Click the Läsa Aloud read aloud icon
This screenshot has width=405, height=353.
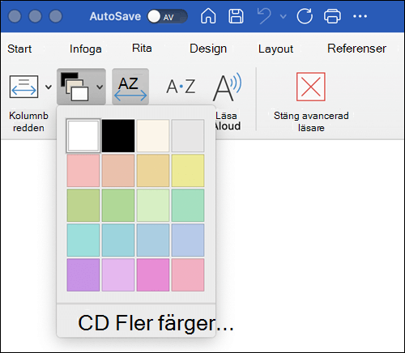click(227, 87)
